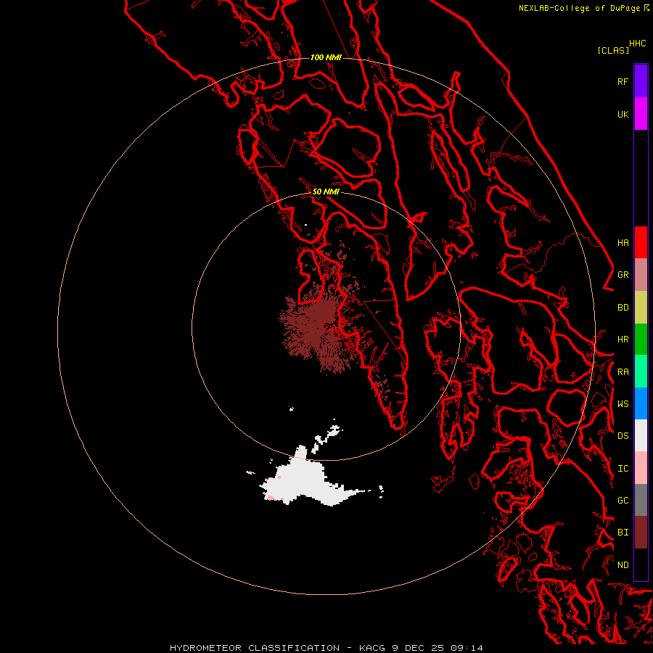Click the GC legend label
This screenshot has width=653, height=653.
(623, 501)
